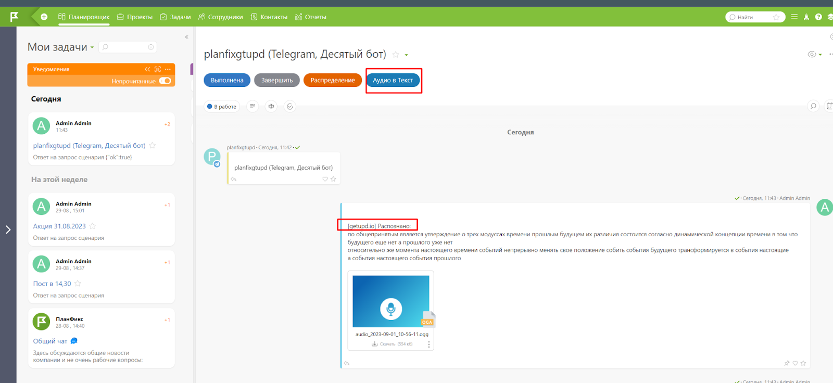Image resolution: width=833 pixels, height=383 pixels.
Task: Open the Планировщик tab
Action: pos(84,17)
